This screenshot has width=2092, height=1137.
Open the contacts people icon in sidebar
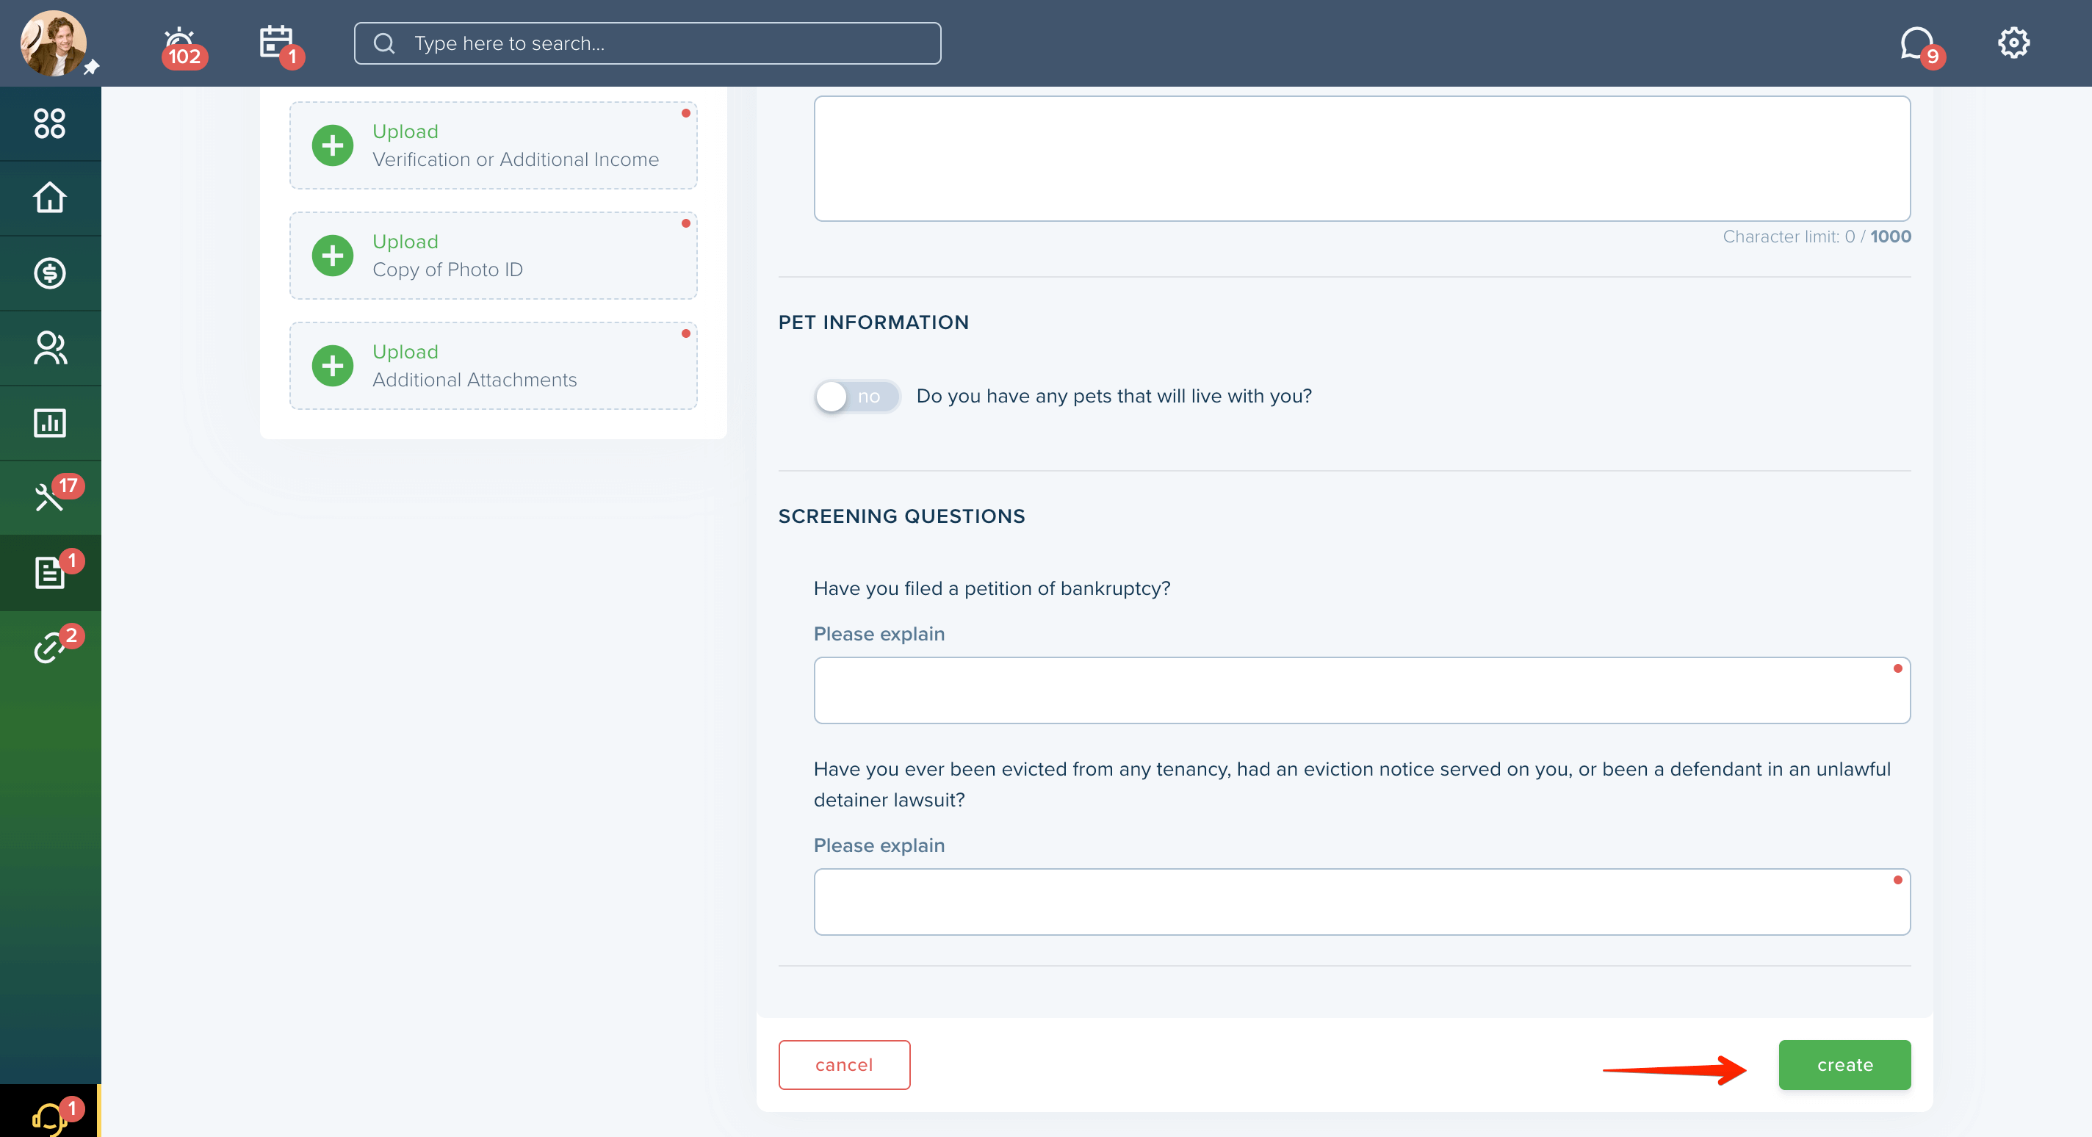click(51, 347)
